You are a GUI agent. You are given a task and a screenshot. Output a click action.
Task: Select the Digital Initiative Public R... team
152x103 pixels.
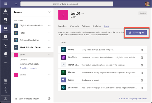32,26
